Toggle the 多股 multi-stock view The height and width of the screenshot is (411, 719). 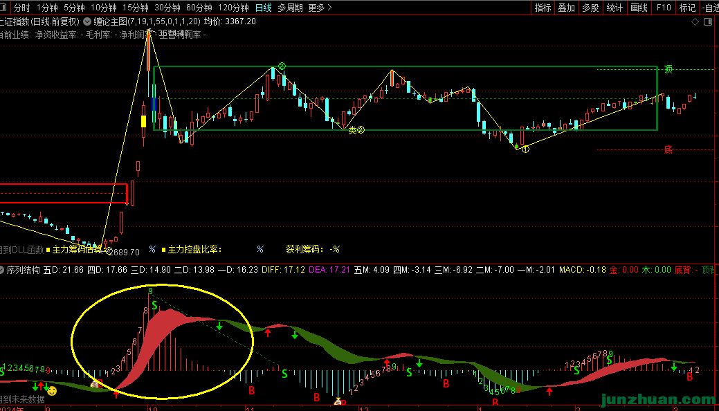[x=590, y=8]
